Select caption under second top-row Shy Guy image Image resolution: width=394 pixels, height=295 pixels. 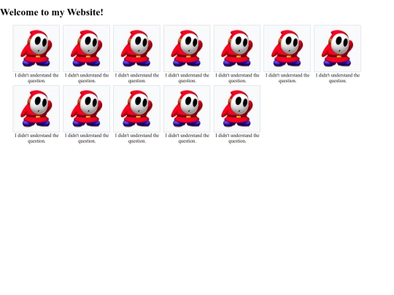(x=87, y=78)
